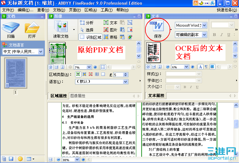Set area type to dashed recognition area
The height and width of the screenshot is (163, 239).
(x=103, y=74)
